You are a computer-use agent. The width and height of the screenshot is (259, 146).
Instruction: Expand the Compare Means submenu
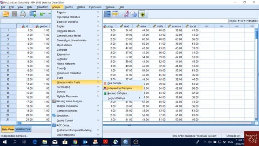tap(77, 31)
